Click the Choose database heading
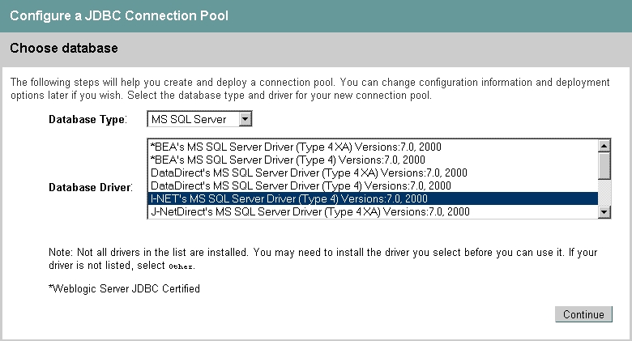Viewport: 632px width, 341px height. point(64,48)
